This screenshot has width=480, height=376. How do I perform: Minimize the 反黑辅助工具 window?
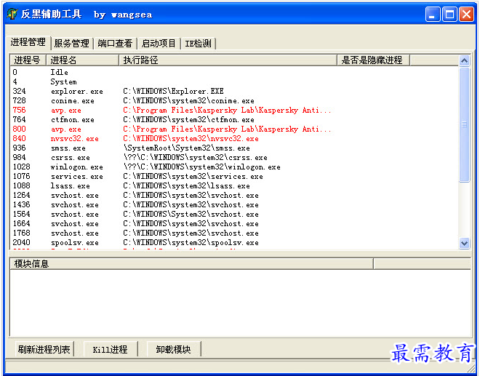[x=433, y=15]
